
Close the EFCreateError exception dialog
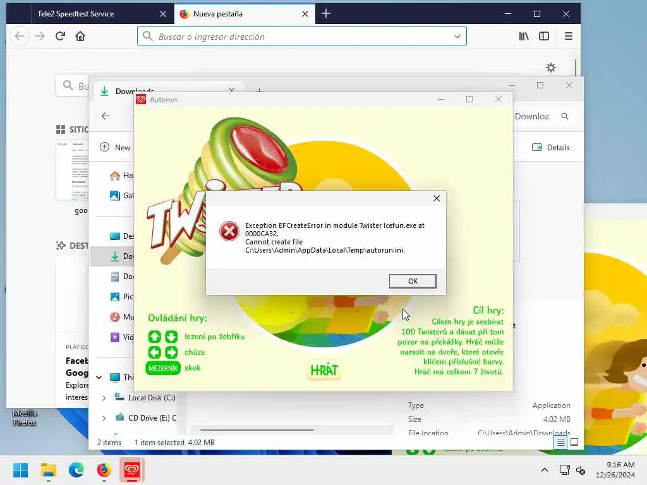436,198
